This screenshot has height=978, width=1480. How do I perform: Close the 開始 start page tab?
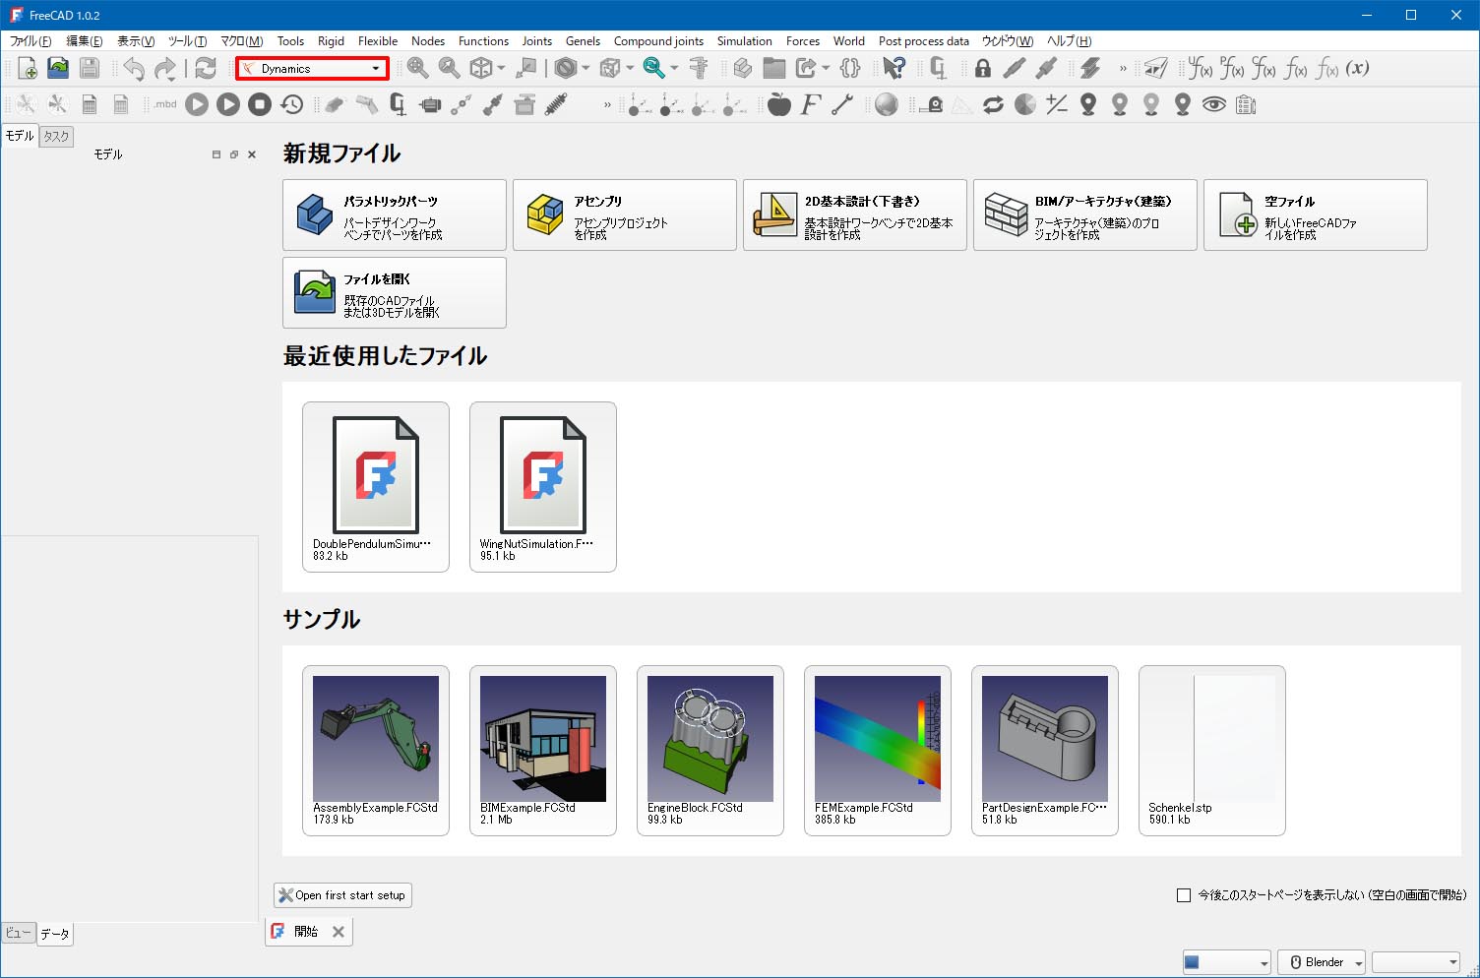(x=339, y=932)
